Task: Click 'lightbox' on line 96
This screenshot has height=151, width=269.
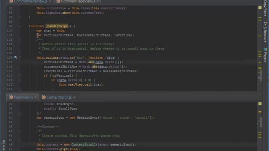Action: pyautogui.click(x=53, y=13)
